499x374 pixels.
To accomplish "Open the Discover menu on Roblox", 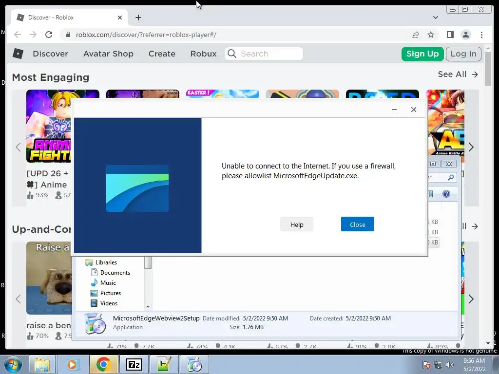I will pos(50,54).
